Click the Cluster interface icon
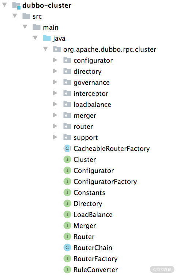The height and width of the screenshot is (275, 177). tap(67, 159)
